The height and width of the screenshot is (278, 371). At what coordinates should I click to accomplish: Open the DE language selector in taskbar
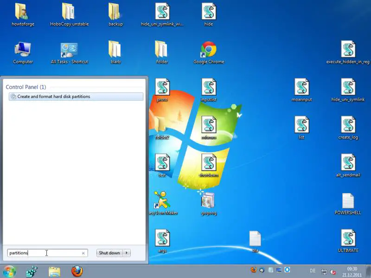(313, 271)
